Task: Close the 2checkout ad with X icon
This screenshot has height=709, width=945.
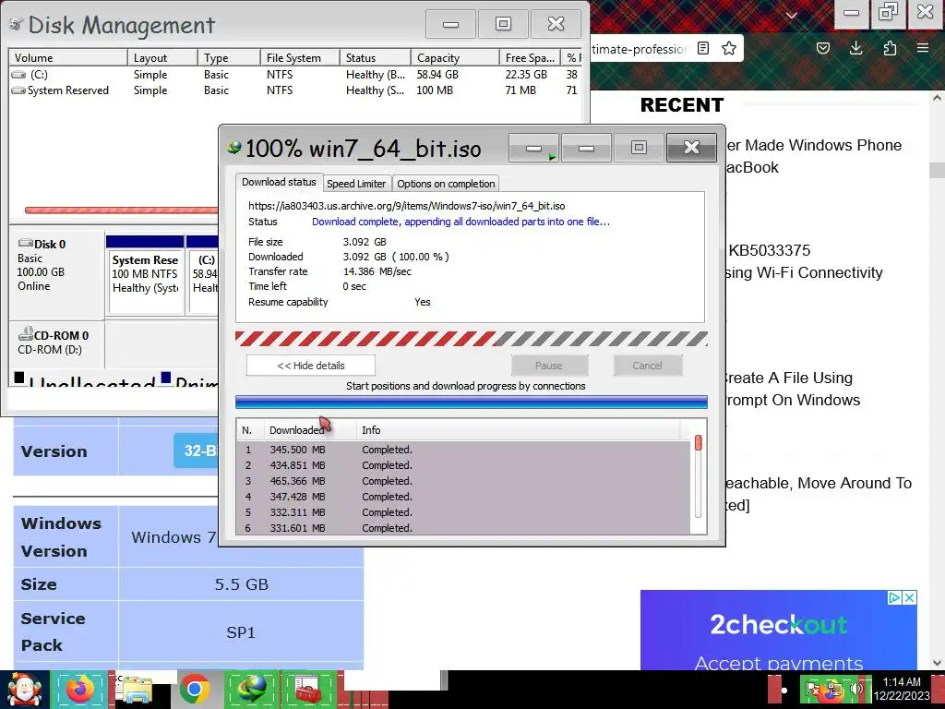Action: pyautogui.click(x=910, y=597)
